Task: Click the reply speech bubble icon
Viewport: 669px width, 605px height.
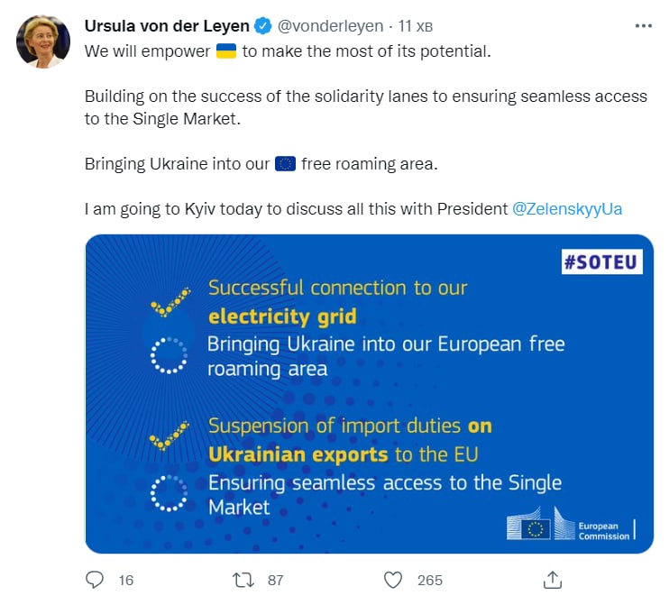Action: pyautogui.click(x=95, y=580)
